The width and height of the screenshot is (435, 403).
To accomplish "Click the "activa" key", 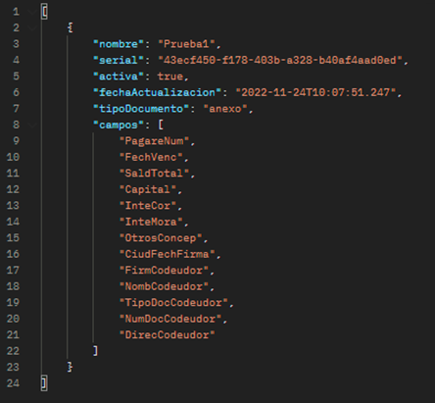I will [x=119, y=76].
